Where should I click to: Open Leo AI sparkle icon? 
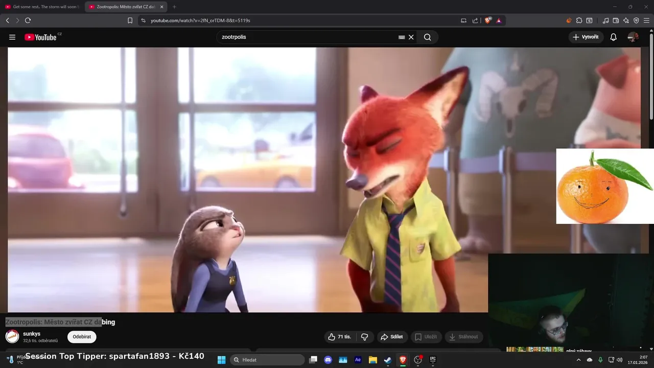point(626,20)
